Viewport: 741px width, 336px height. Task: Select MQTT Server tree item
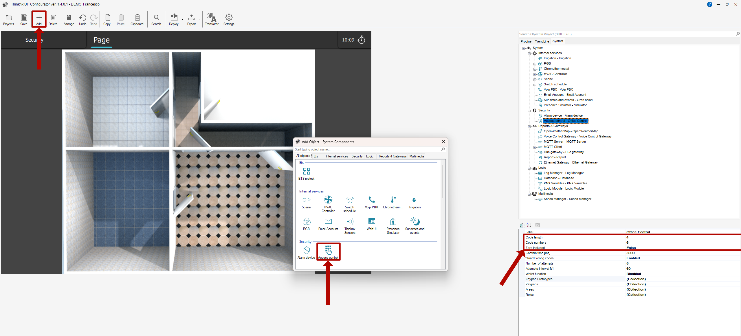(x=564, y=142)
